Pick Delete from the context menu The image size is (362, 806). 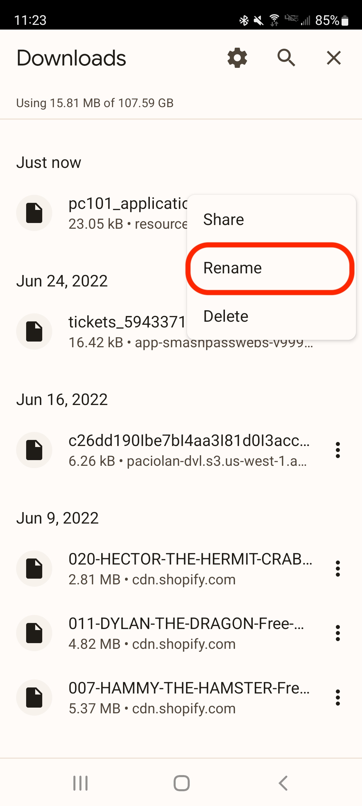pyautogui.click(x=226, y=316)
